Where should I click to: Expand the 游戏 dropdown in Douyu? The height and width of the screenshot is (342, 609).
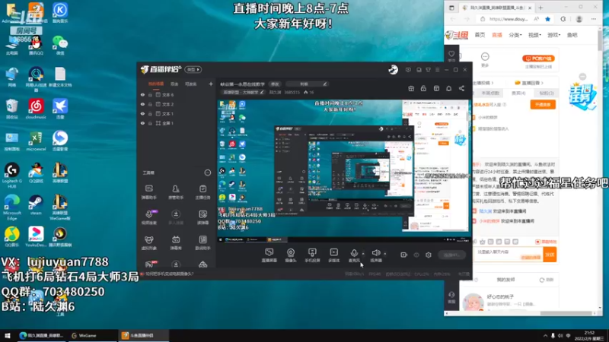[554, 35]
